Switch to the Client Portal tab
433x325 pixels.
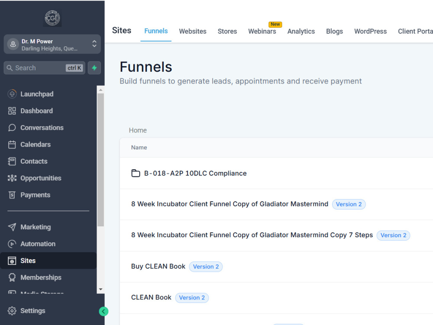[415, 31]
